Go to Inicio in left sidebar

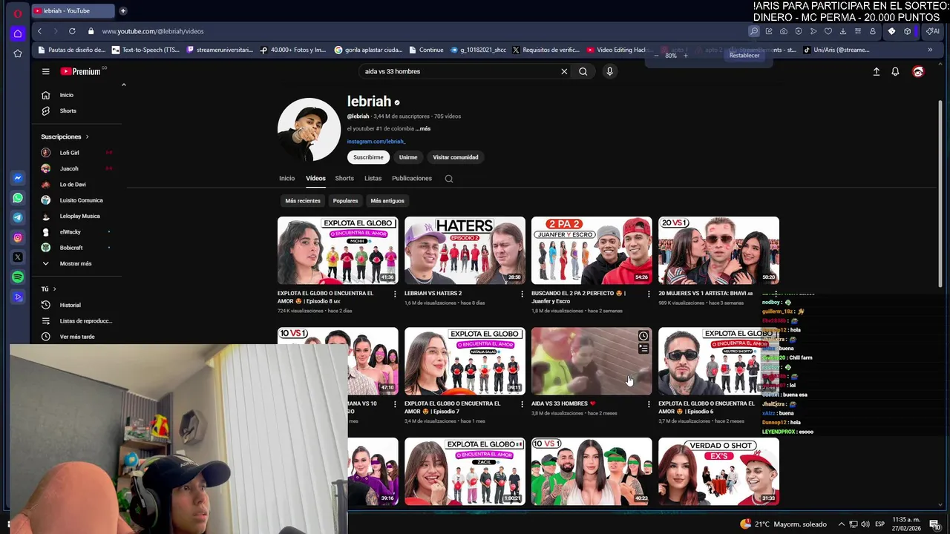(67, 95)
